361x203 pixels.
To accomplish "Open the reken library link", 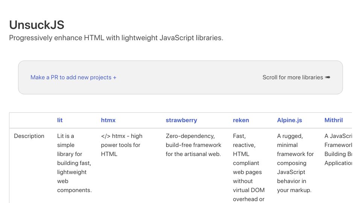I will pos(241,120).
